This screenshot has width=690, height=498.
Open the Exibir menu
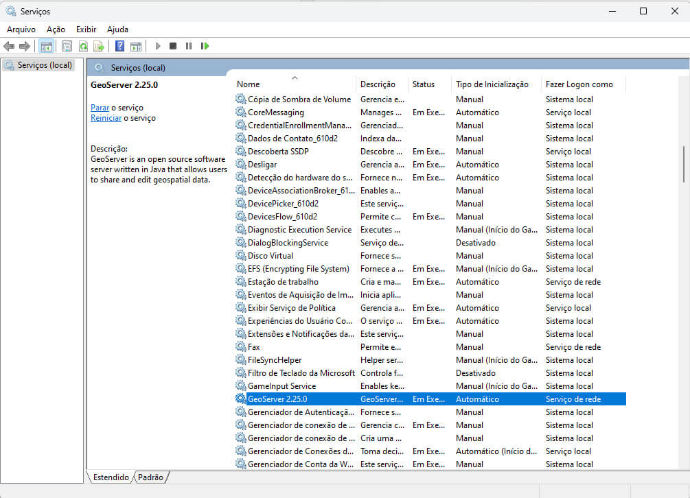[x=86, y=29]
